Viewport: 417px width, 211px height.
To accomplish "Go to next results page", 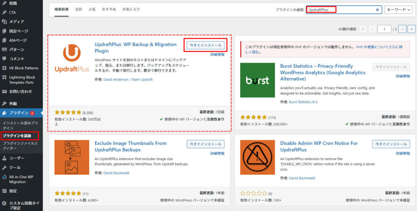I will coord(403,29).
